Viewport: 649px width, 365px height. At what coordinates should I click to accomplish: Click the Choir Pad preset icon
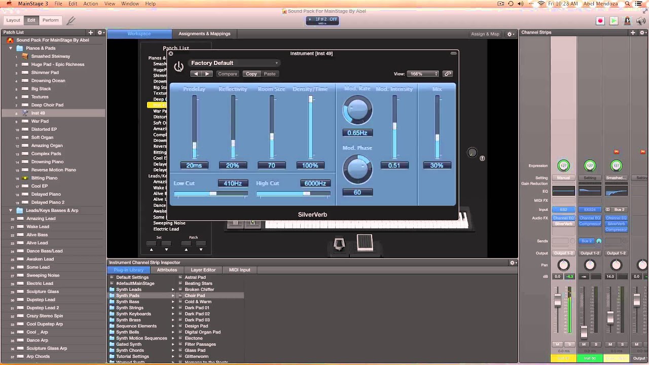coord(180,296)
